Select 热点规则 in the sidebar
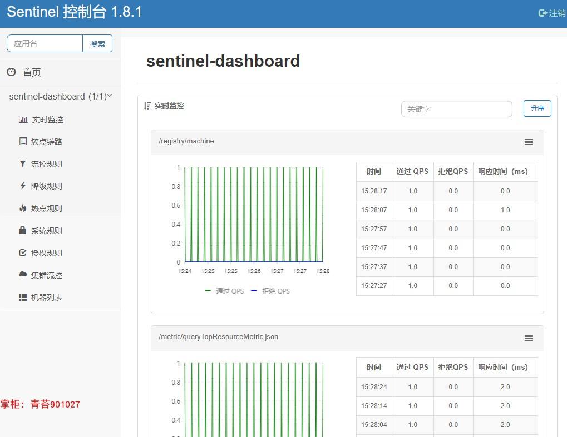The width and height of the screenshot is (567, 437). coord(46,208)
